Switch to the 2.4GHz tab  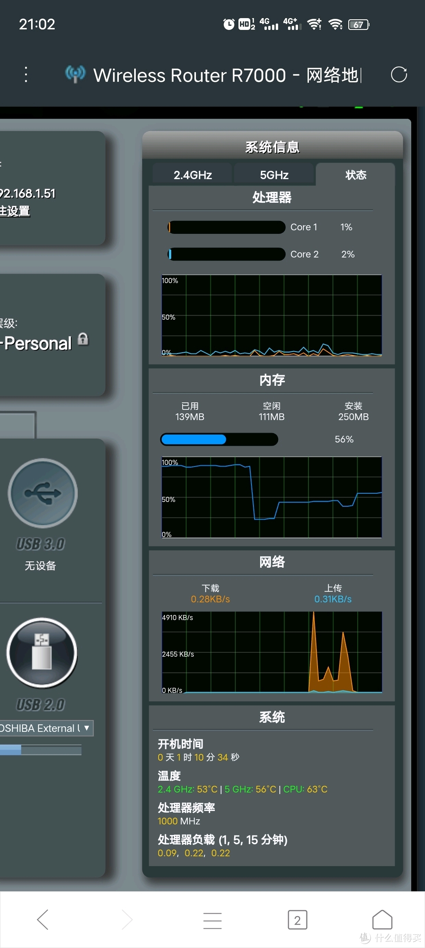tap(193, 175)
